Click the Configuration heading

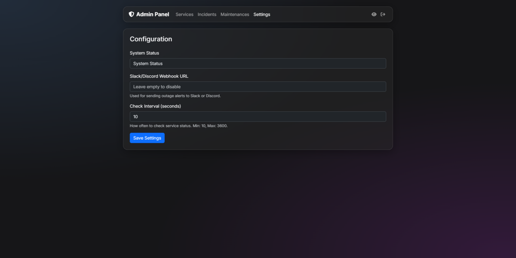[x=151, y=39]
